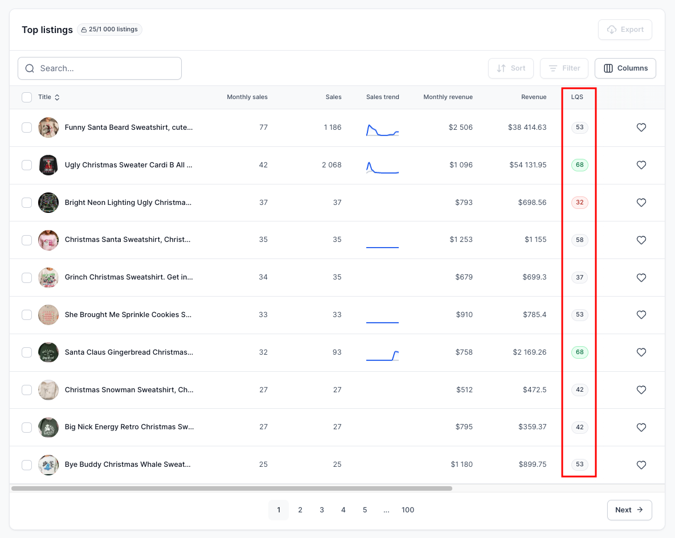The width and height of the screenshot is (675, 538).
Task: Select the She Brought Me Sprinkle Cookies checkbox
Action: click(27, 315)
